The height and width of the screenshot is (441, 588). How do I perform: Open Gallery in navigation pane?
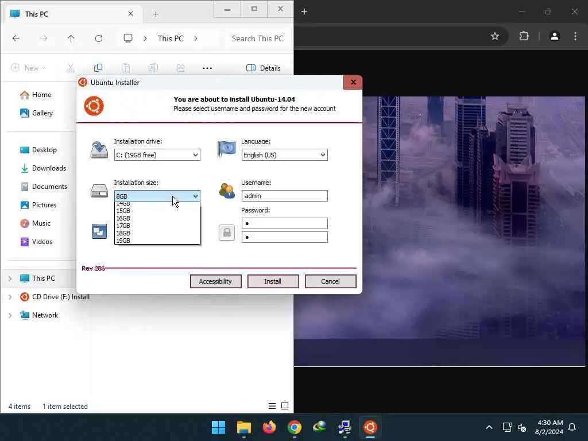[x=37, y=113]
